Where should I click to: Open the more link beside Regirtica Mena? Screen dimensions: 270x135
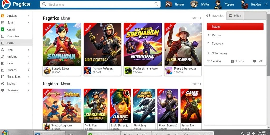pos(196,18)
